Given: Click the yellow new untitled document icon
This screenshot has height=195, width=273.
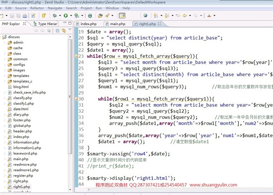Looking at the screenshot, I should click(44, 16).
